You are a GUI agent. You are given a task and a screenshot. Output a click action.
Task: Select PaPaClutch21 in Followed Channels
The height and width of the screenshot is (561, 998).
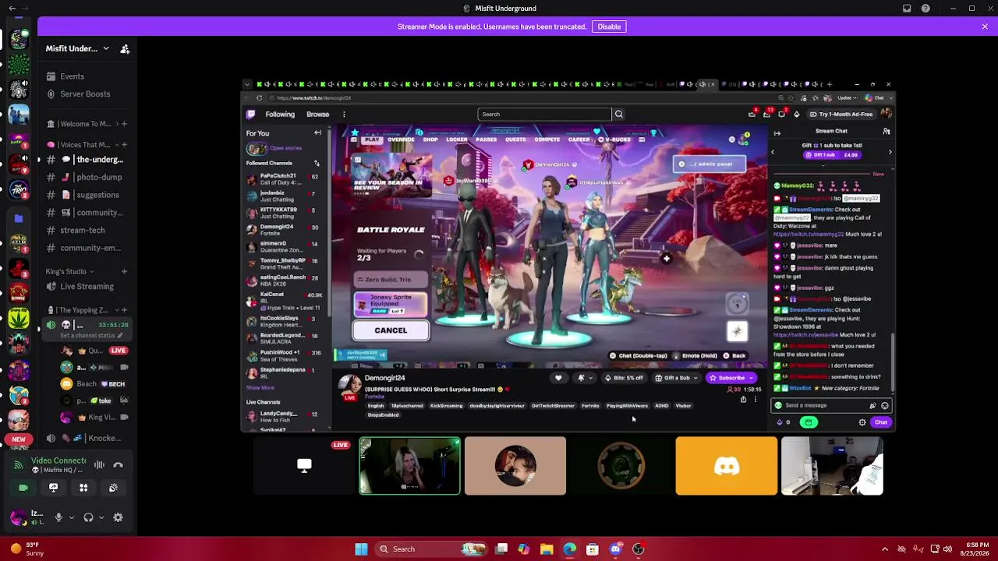pyautogui.click(x=284, y=179)
